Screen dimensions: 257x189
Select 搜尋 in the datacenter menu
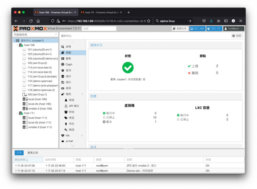pos(73,47)
